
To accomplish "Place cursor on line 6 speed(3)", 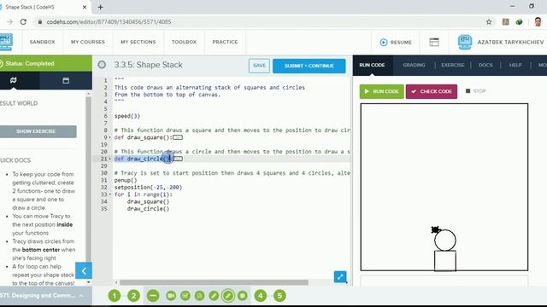I will [127, 116].
